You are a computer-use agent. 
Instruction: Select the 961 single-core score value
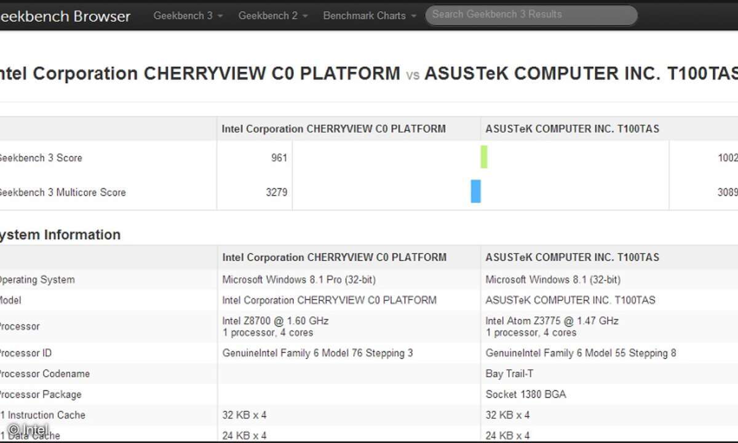click(279, 158)
